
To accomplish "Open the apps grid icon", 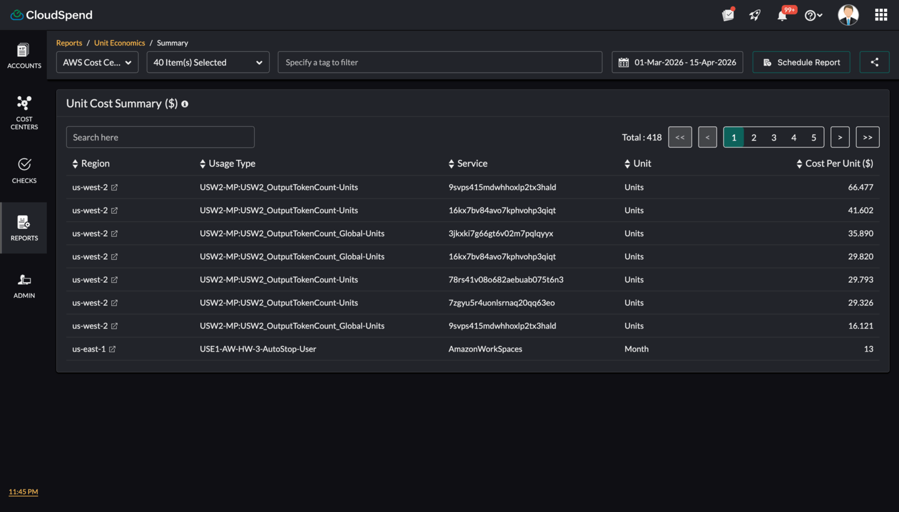I will [881, 15].
